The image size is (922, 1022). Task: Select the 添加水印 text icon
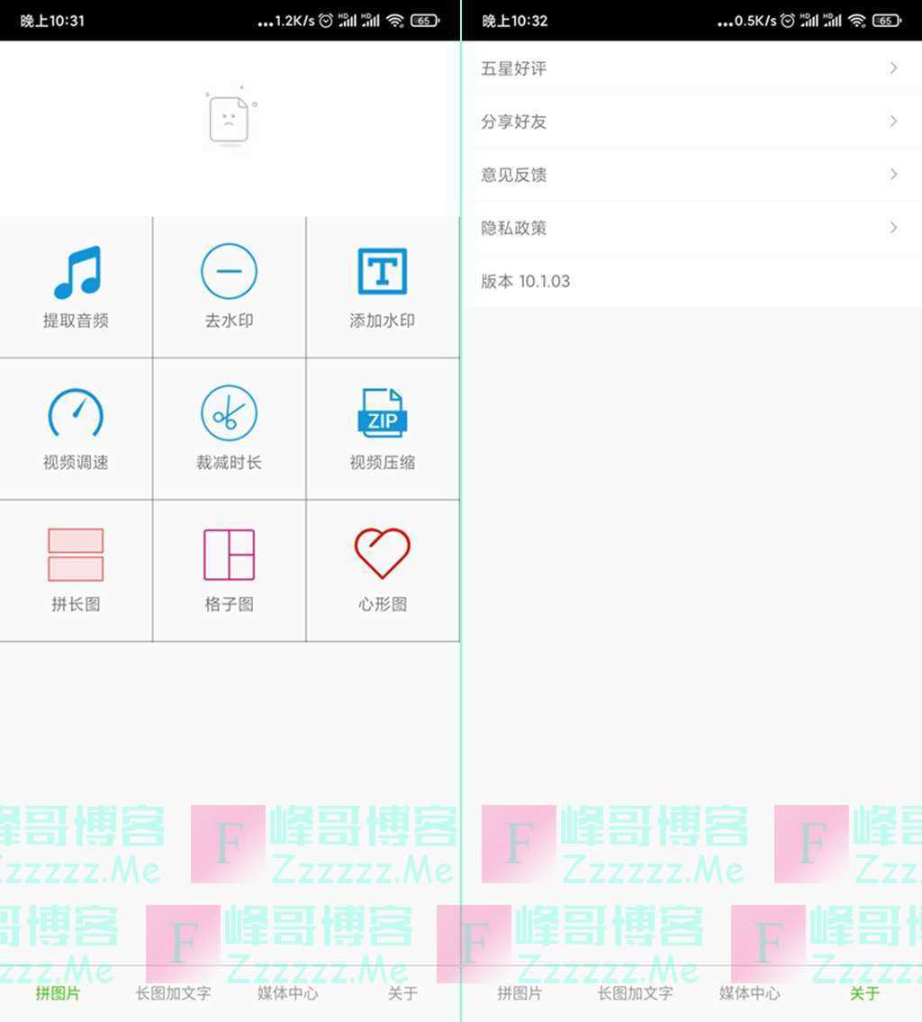coord(382,271)
